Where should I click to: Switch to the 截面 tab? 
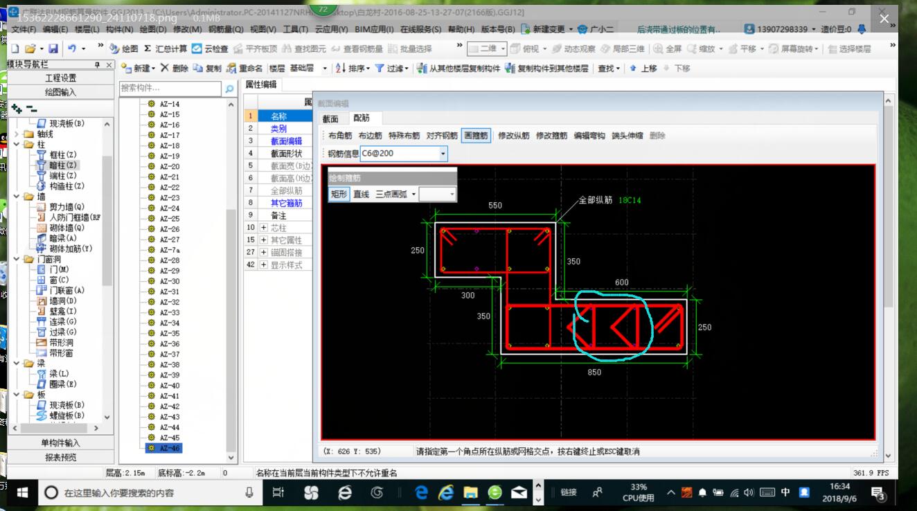[x=330, y=118]
